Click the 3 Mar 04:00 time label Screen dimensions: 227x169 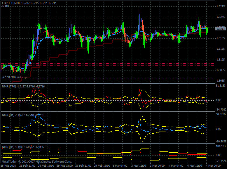(120, 166)
